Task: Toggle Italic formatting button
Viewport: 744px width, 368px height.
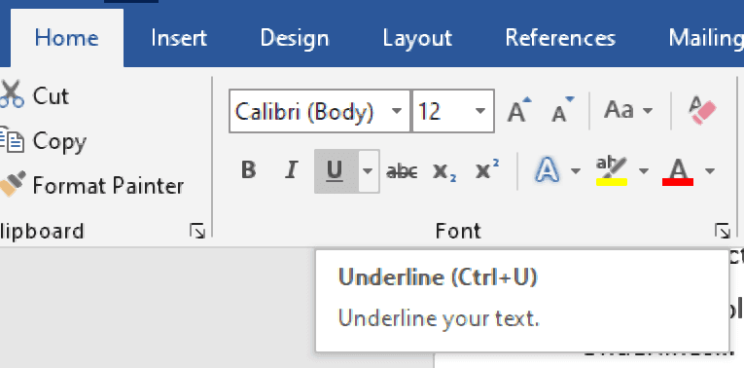Action: [292, 170]
